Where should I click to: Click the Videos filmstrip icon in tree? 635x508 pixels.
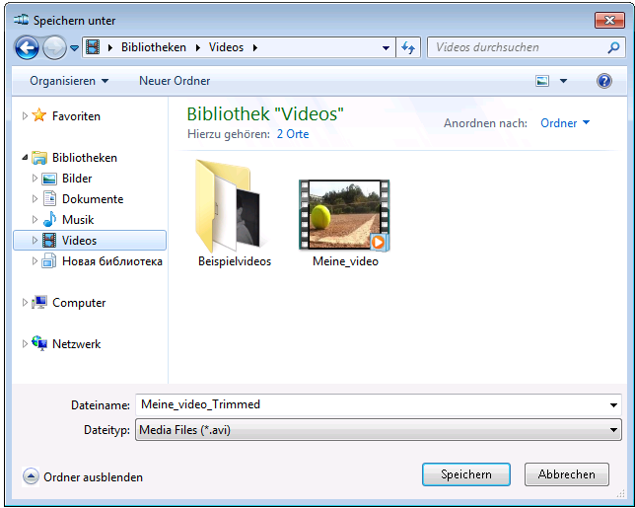click(x=49, y=241)
